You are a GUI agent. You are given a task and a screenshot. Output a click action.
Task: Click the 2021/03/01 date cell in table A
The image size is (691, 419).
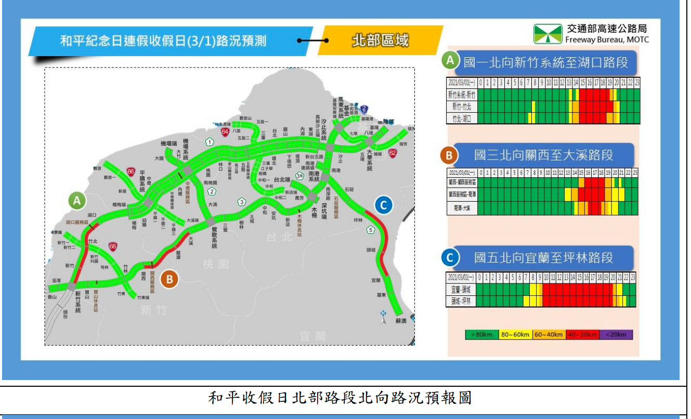coord(462,83)
